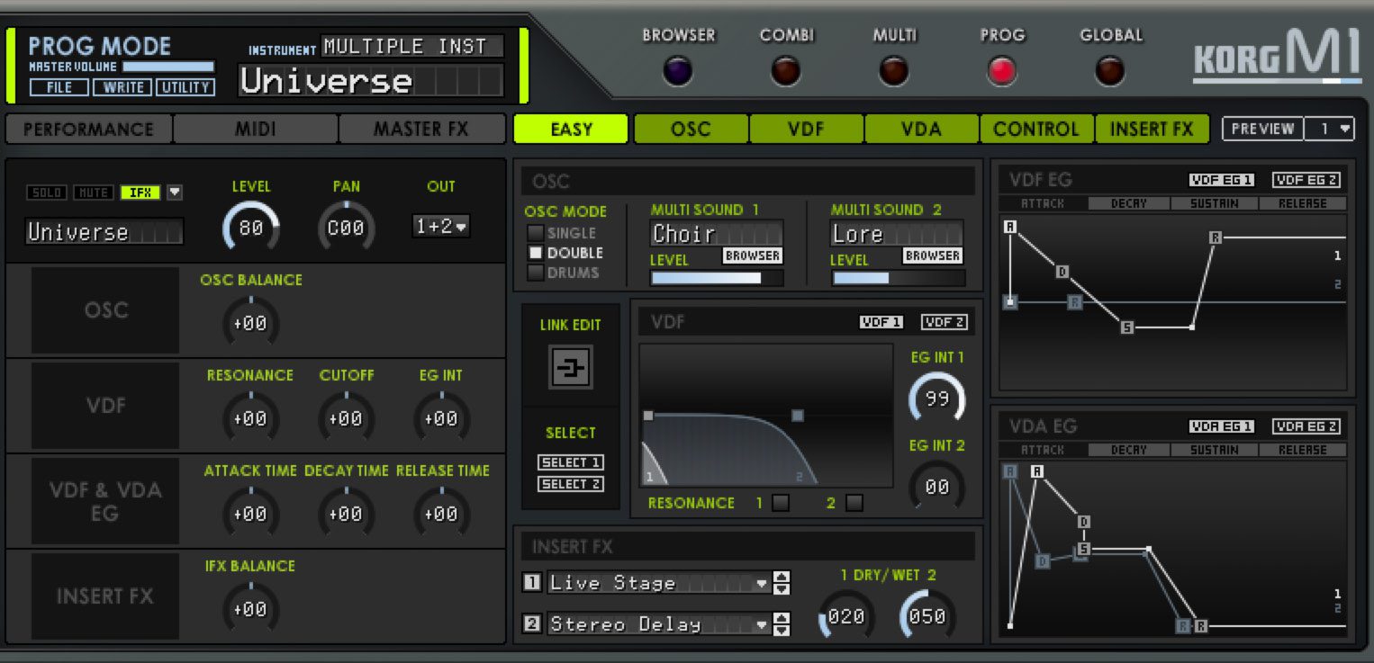Click the Choir multisound name selector
Viewport: 1374px width, 663px height.
pyautogui.click(x=716, y=234)
